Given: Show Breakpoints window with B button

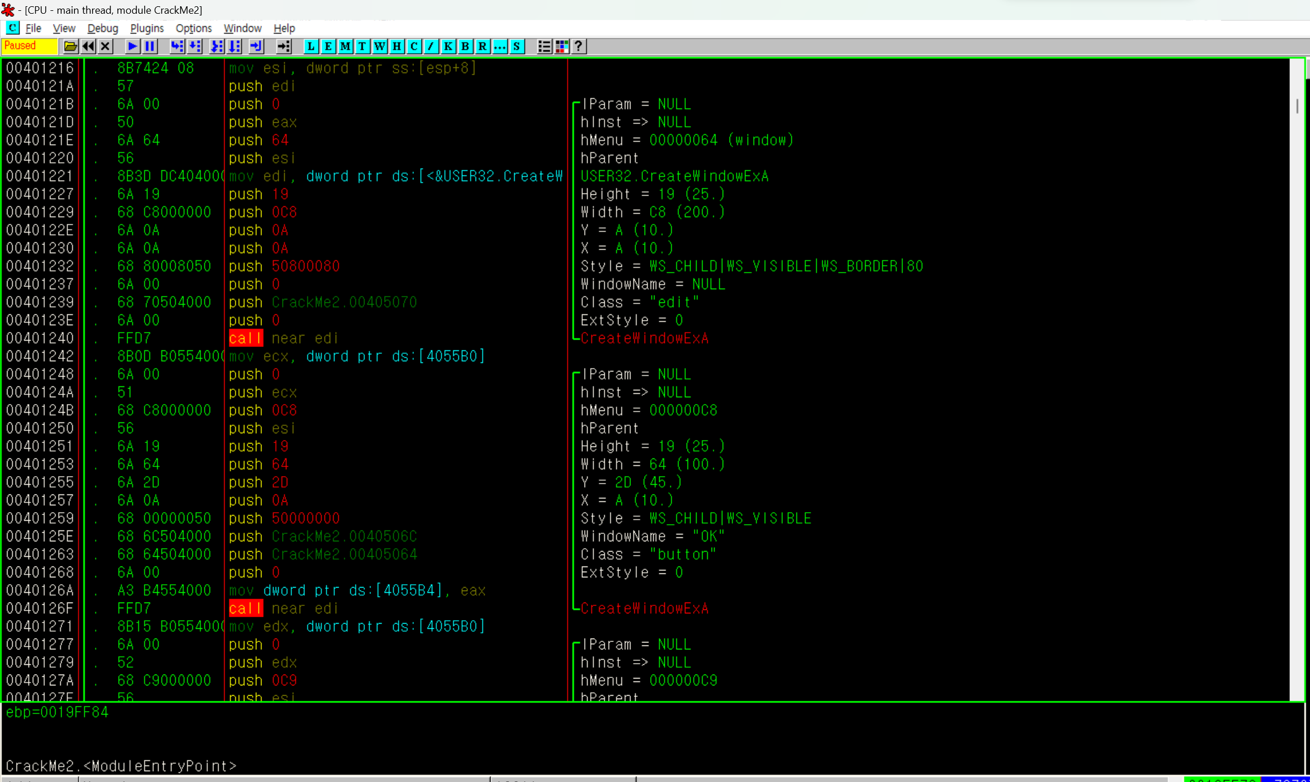Looking at the screenshot, I should (x=465, y=46).
